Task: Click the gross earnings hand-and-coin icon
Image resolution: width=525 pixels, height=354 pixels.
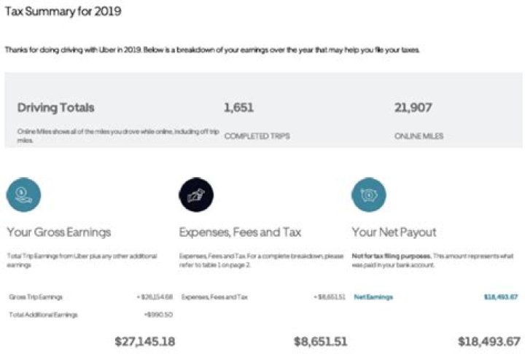Action: [x=23, y=194]
